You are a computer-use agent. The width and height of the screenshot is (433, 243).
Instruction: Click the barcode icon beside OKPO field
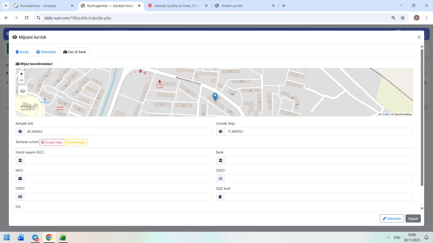(x=20, y=197)
